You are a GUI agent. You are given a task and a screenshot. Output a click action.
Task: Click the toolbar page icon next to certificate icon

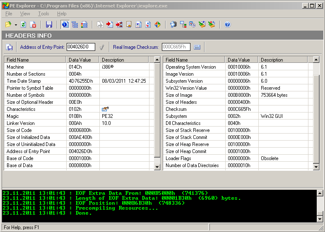pyautogui.click(x=138, y=25)
